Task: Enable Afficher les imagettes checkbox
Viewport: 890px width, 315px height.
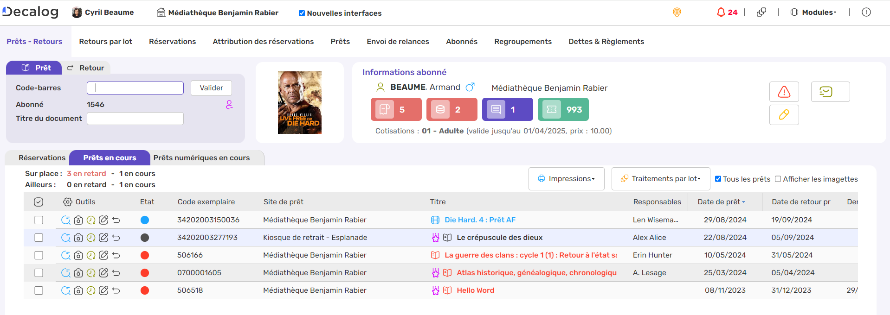Action: (778, 179)
